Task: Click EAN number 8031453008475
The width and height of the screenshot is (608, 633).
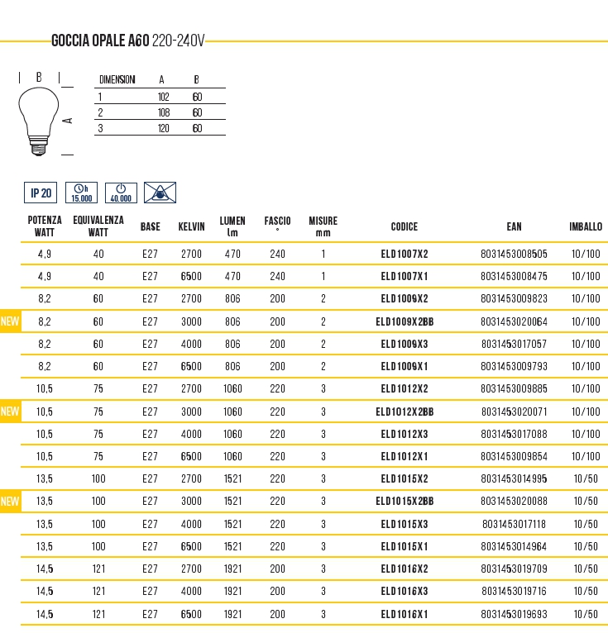Action: point(514,277)
